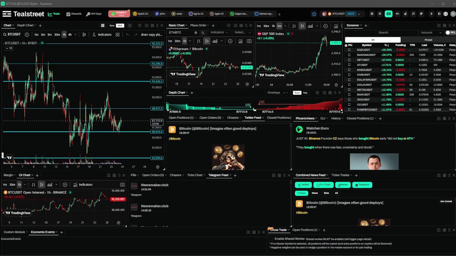Show more exchange accounts with double chevron
456x256 pixels.
pos(279,14)
